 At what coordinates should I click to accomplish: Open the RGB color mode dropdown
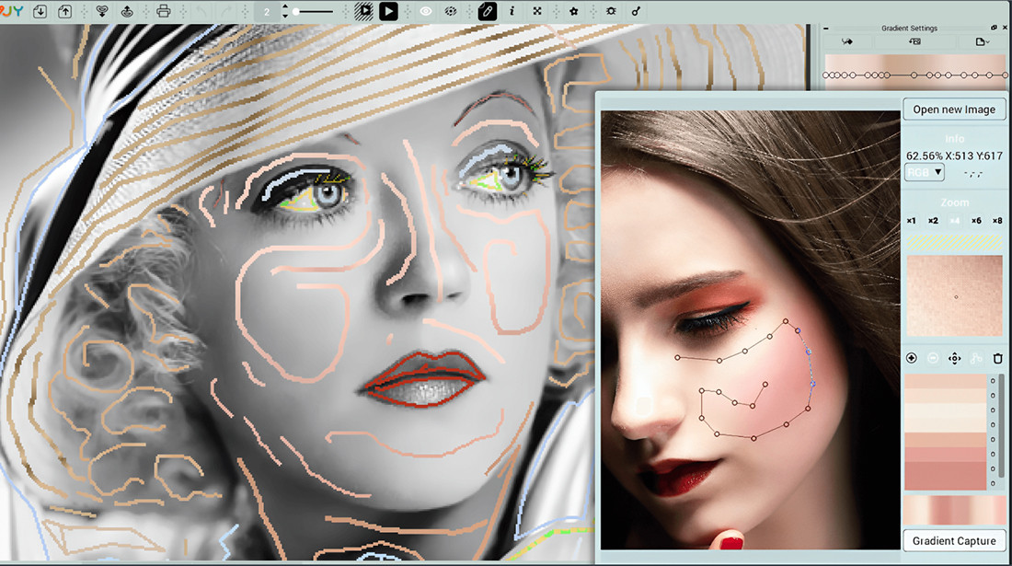[x=926, y=172]
